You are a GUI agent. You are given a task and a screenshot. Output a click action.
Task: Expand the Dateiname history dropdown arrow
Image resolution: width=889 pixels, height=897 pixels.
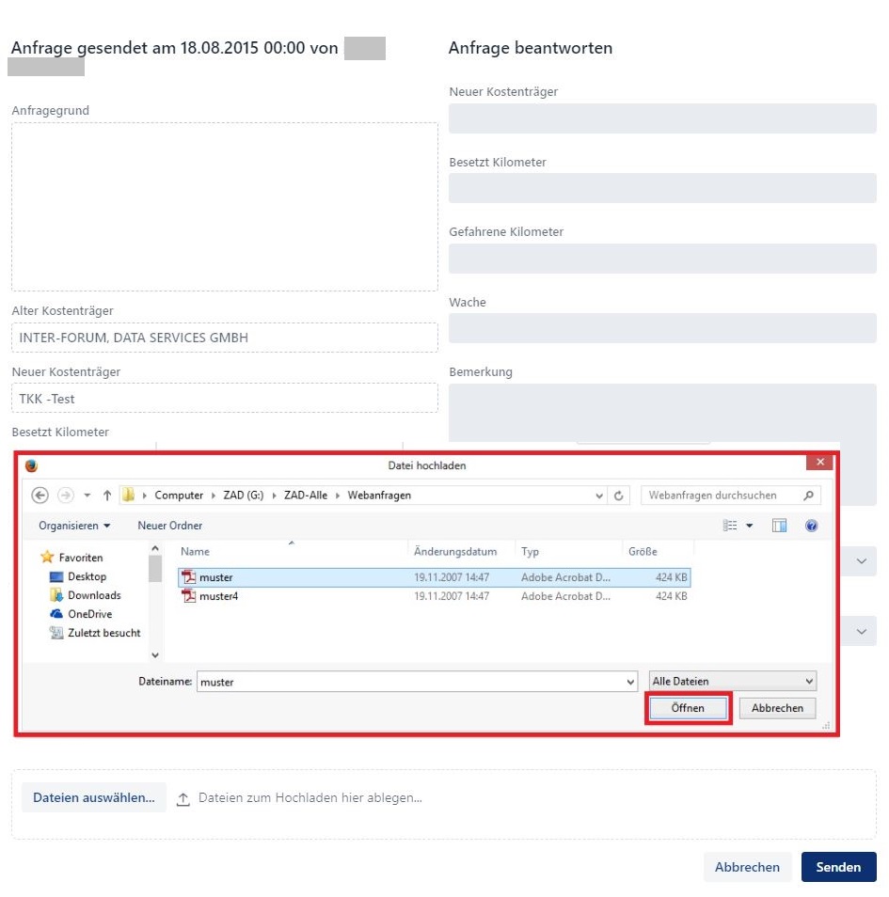click(x=630, y=682)
